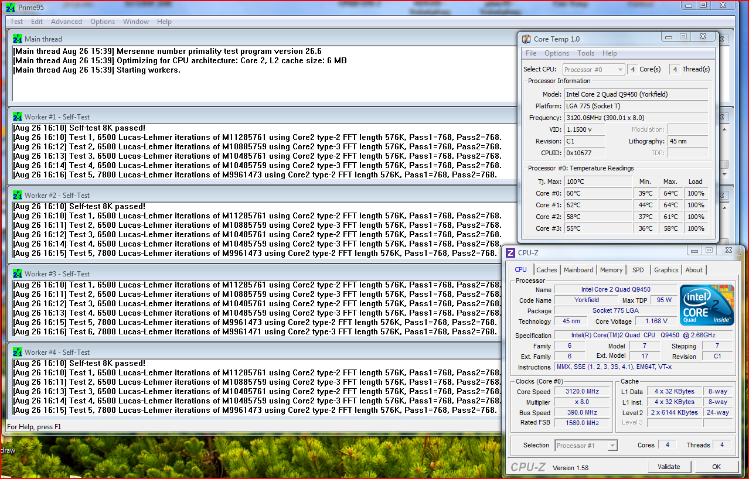749x479 pixels.
Task: Click the Platform value LGA 775 (Socket T)
Action: [x=636, y=106]
